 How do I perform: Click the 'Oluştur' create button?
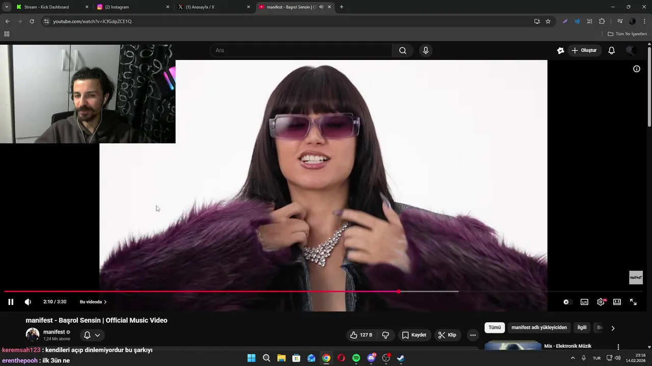click(584, 50)
